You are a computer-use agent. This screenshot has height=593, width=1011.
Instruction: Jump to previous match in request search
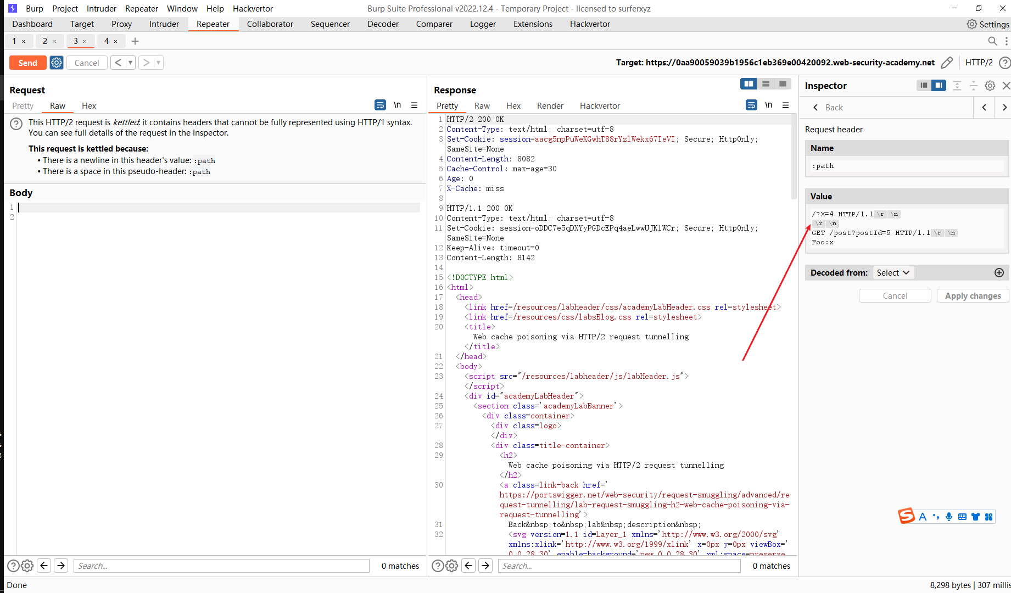[x=44, y=566]
